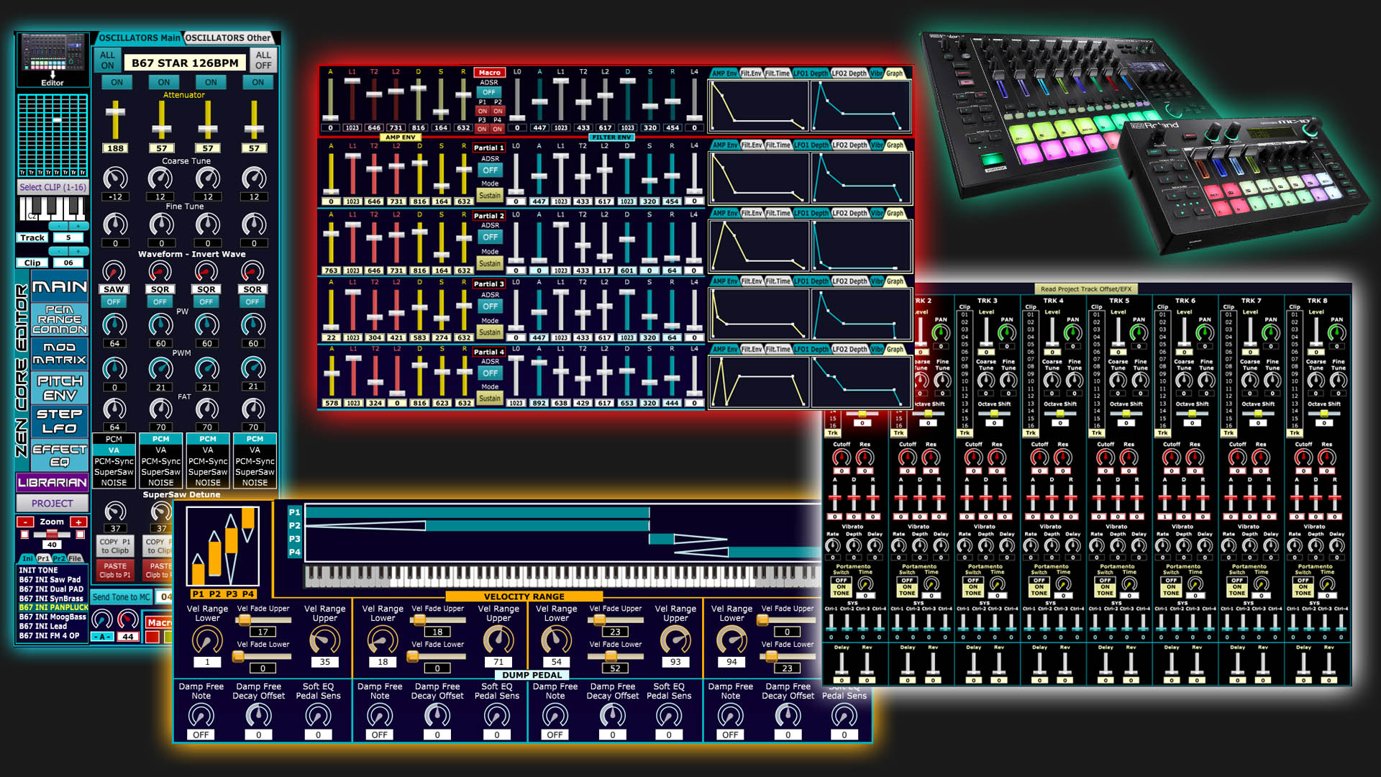
Task: Open the Select CLIP (1-16) grid
Action: pos(53,187)
